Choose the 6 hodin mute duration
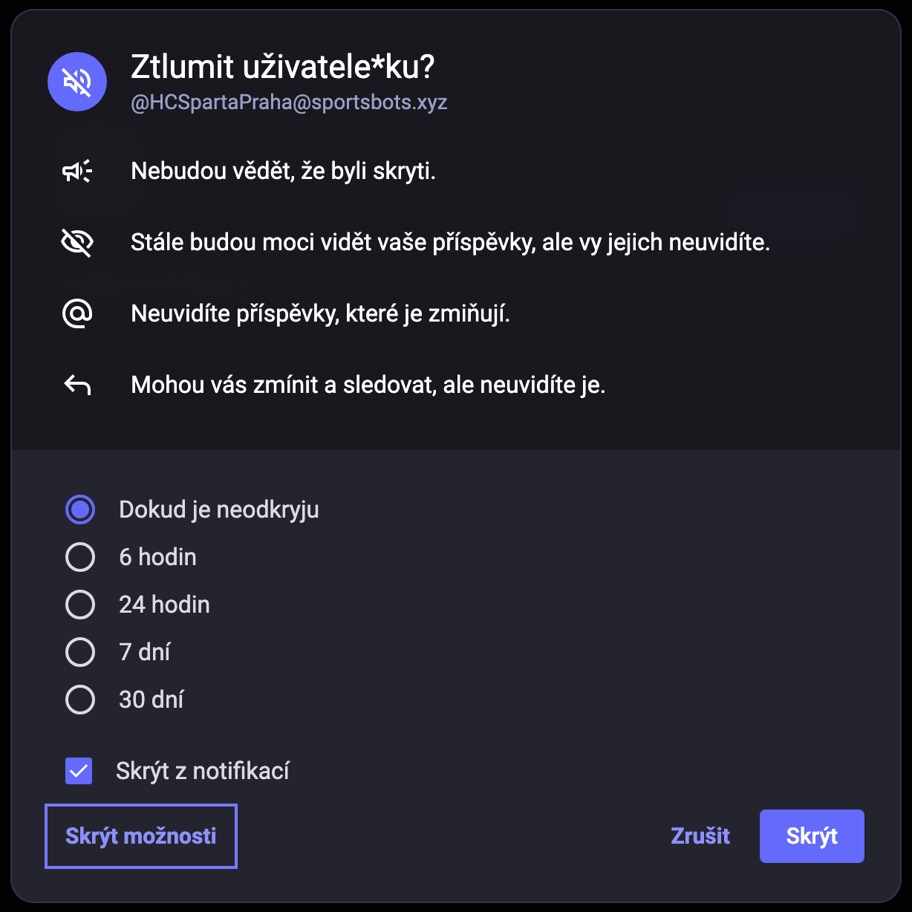This screenshot has height=912, width=912. pos(80,558)
